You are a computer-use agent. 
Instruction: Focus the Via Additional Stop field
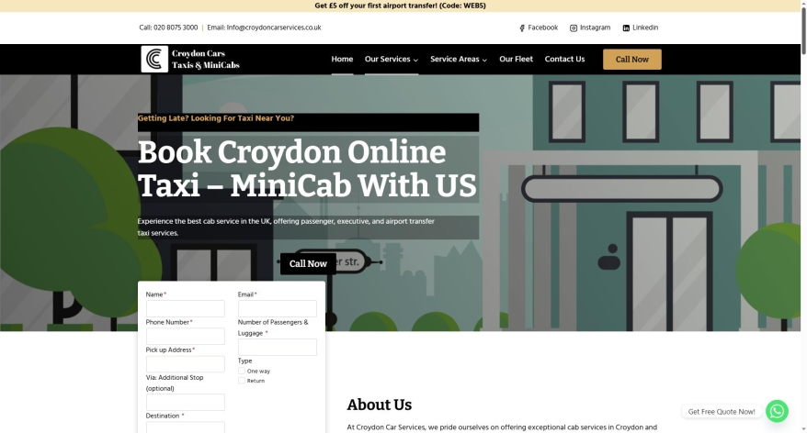(186, 402)
